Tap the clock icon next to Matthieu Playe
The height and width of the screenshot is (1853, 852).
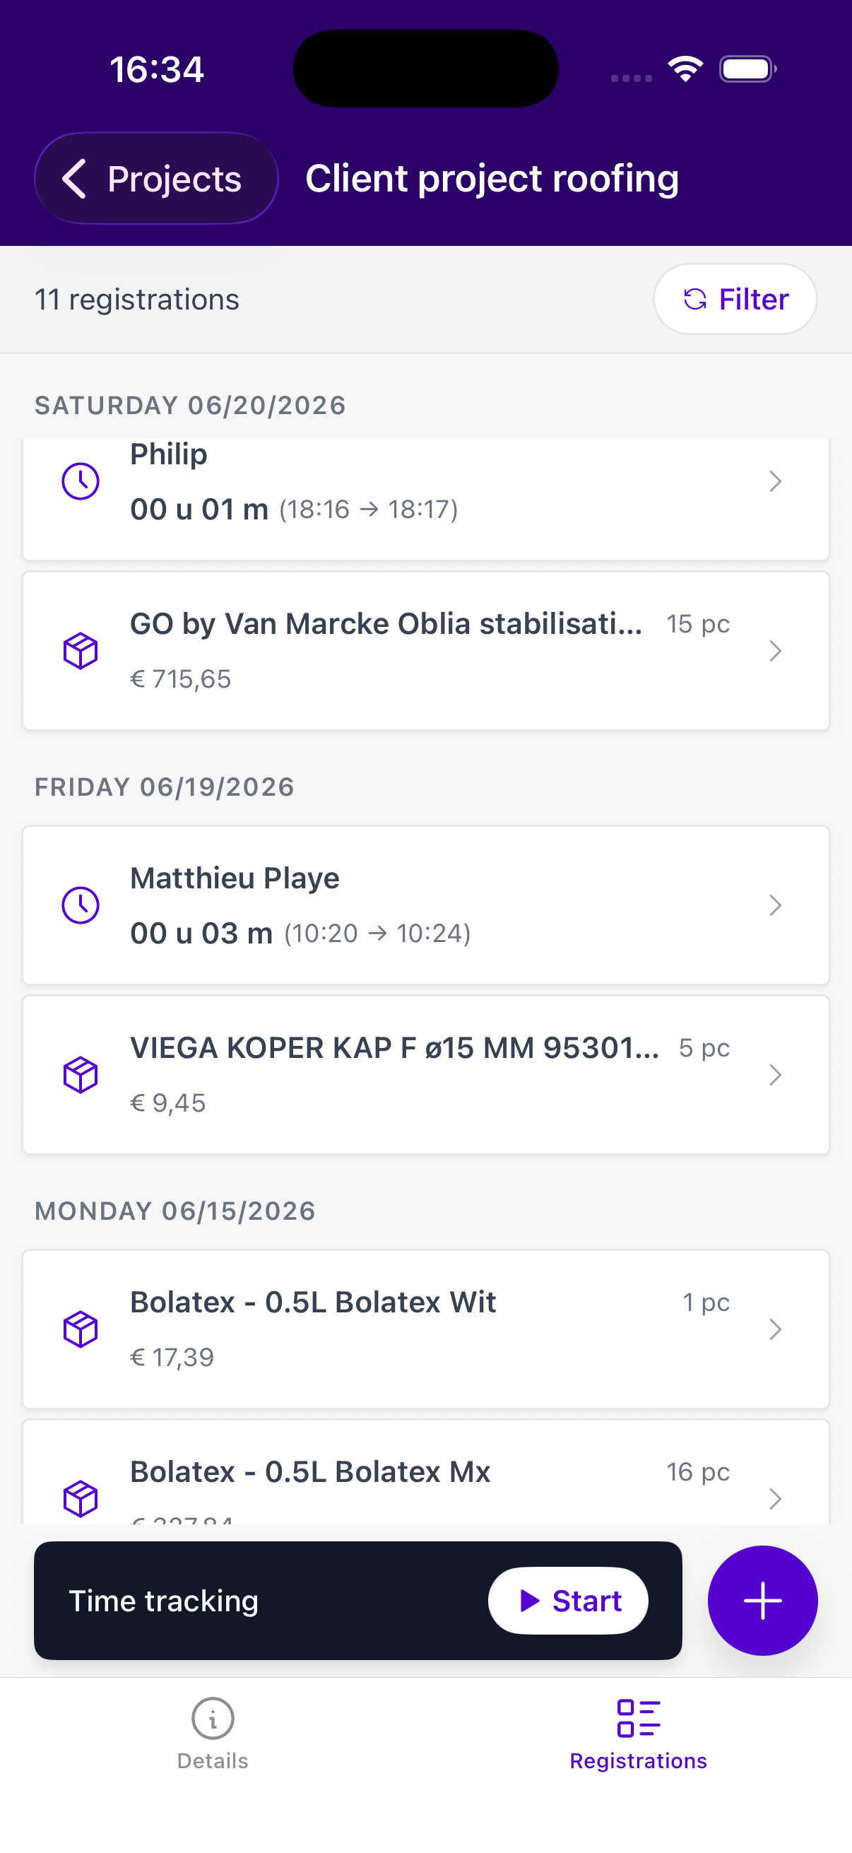[x=81, y=905]
